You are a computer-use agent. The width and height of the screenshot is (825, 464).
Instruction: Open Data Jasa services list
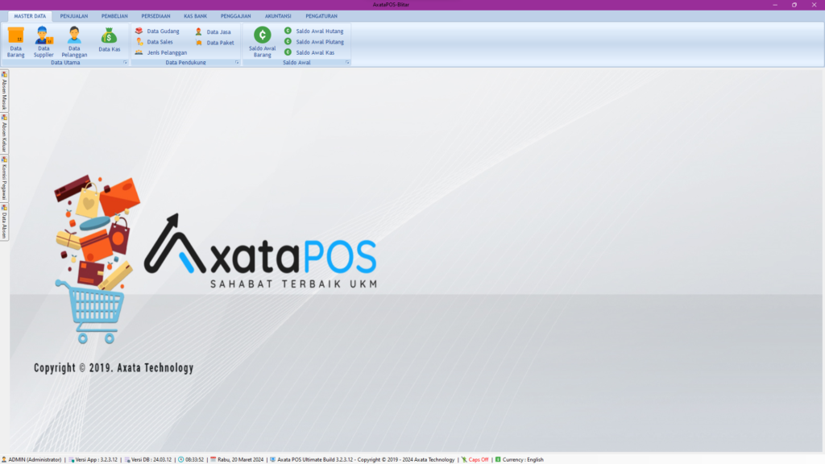[x=213, y=31]
